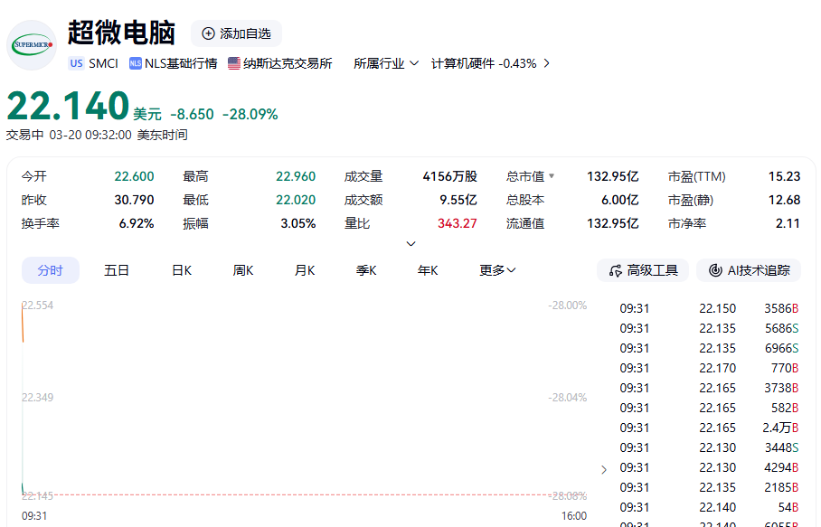This screenshot has width=821, height=527.
Task: Click the price change -8.650
Action: (193, 114)
